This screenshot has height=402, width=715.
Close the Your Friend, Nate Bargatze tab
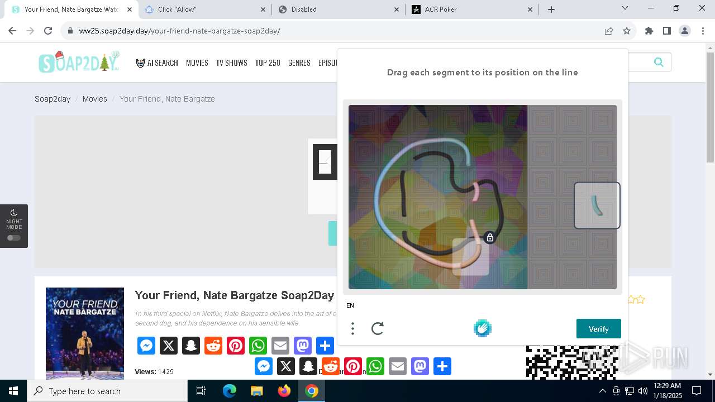pos(130,9)
